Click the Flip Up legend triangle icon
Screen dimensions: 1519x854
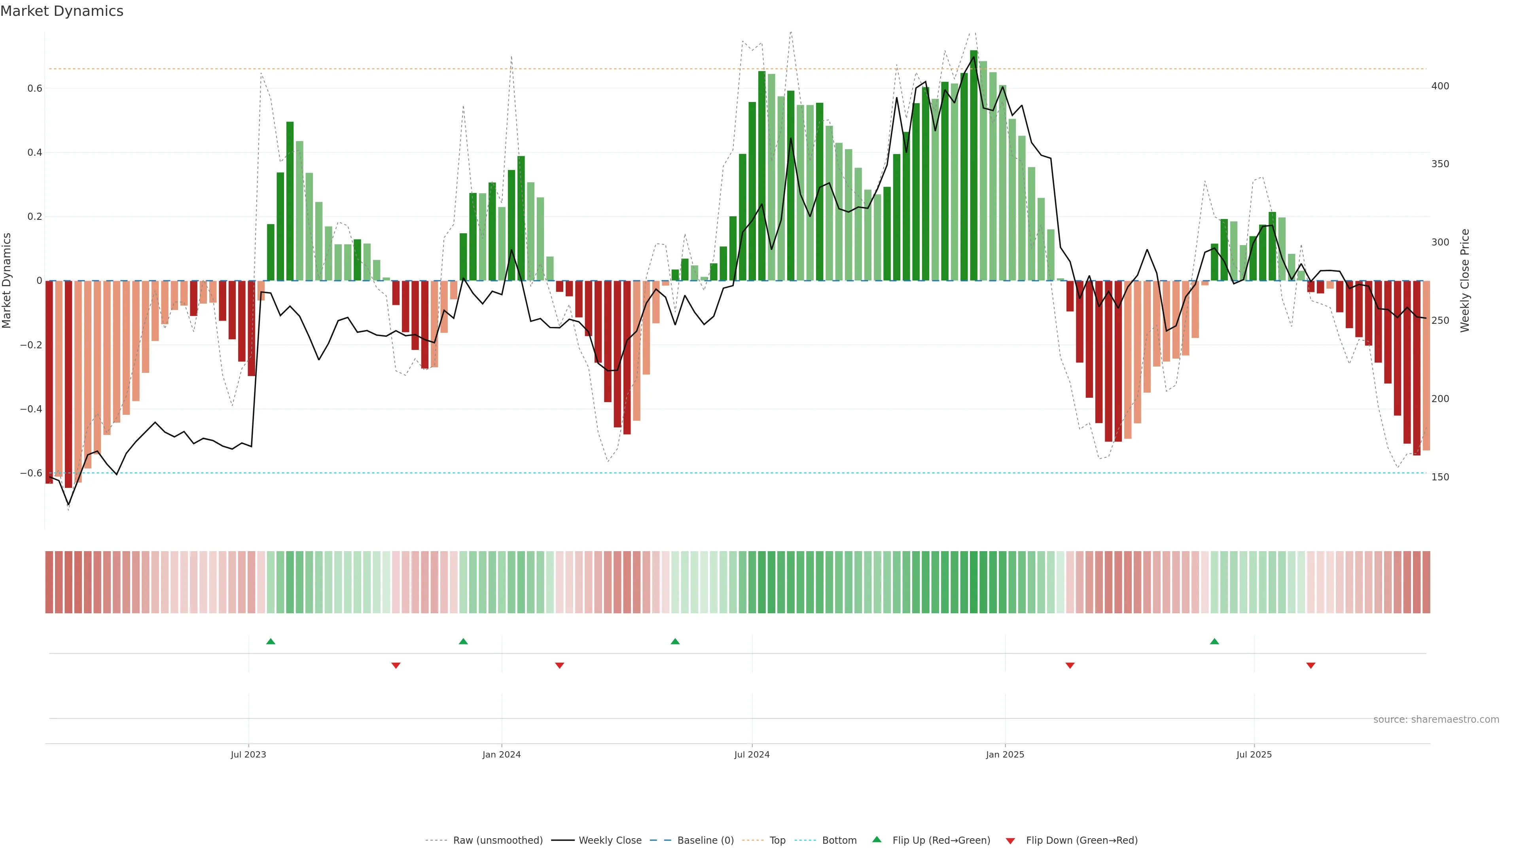(877, 840)
